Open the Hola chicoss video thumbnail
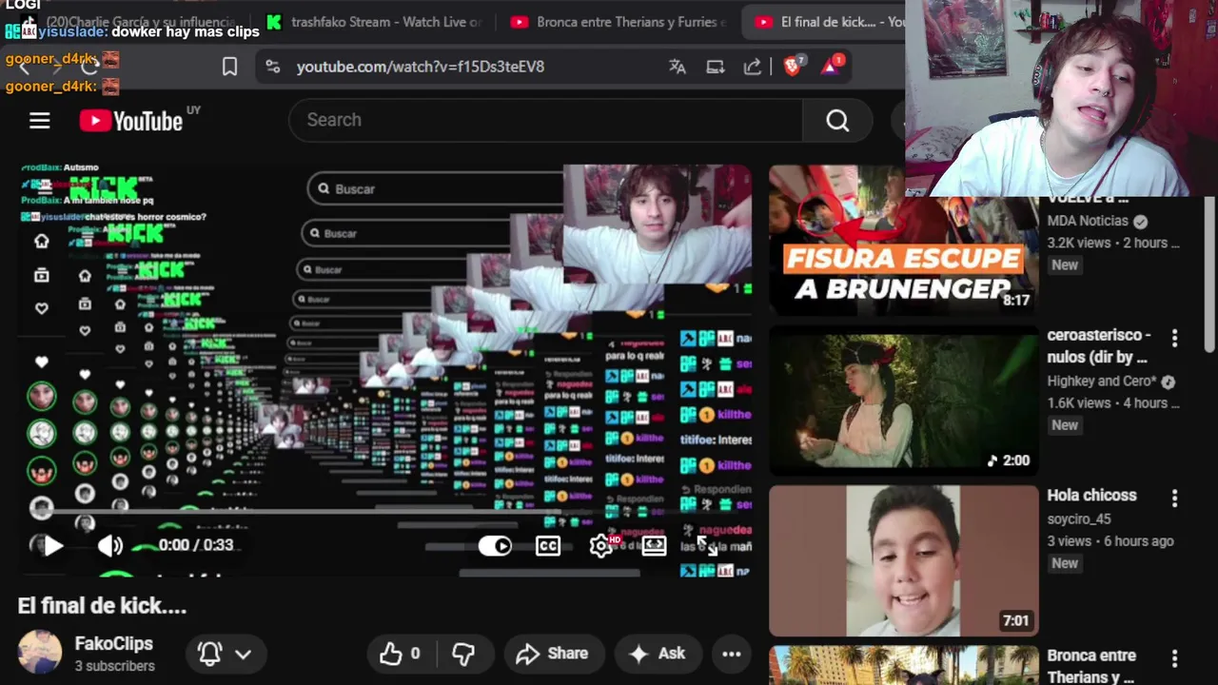 pos(903,560)
